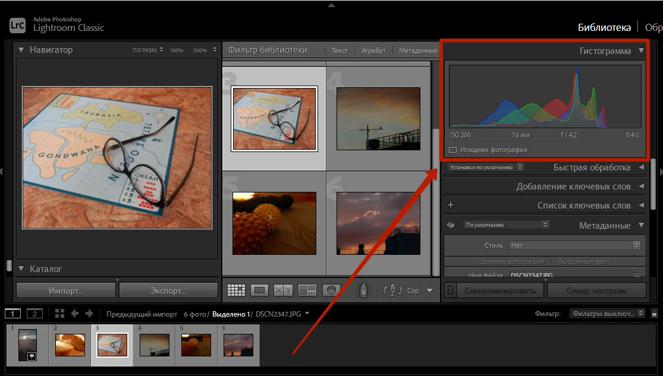Go back with filmstrip left arrow
Screen dimensions: 663x376
[x=75, y=314]
